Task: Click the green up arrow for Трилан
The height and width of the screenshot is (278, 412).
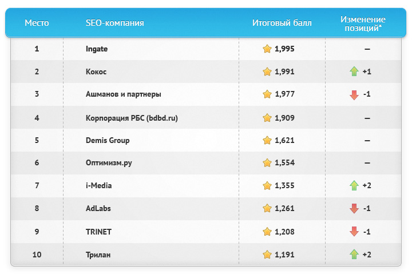Action: (354, 255)
